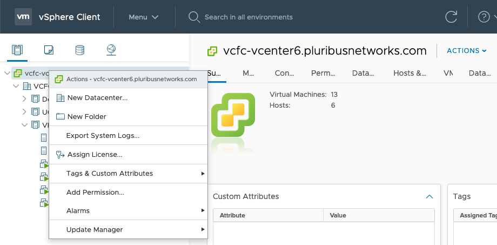
Task: Click the vCenter icon in tree root
Action: point(18,74)
